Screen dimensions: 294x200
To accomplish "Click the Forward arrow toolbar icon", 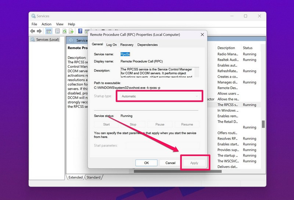I will [x=39, y=31].
